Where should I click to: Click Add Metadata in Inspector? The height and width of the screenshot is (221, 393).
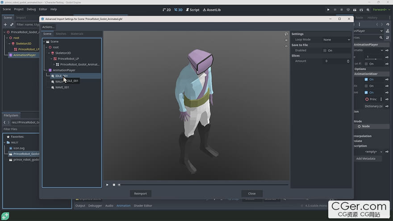point(366,158)
